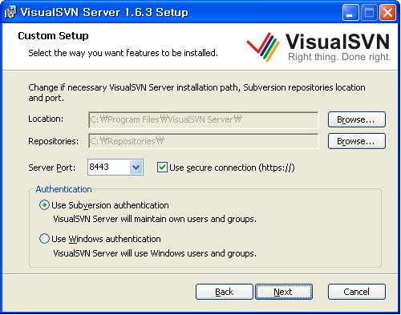
Task: Cancel the VisualSVN Server setup
Action: click(357, 292)
